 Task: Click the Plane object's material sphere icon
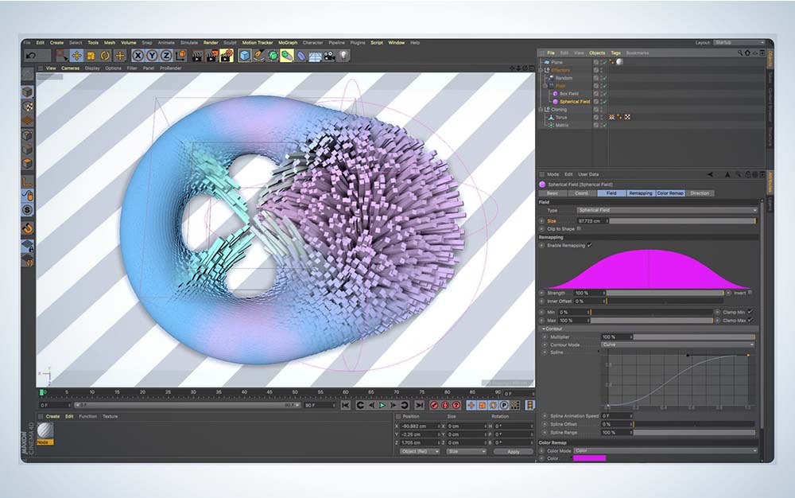click(619, 62)
